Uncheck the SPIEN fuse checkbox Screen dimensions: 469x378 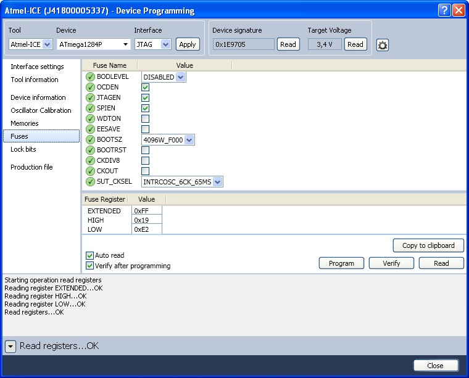[146, 108]
